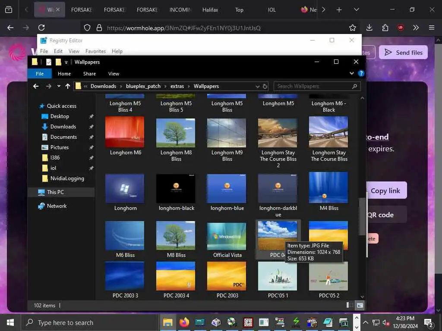Select the Longhorn M8 Bliss tree wallpaper
The height and width of the screenshot is (331, 442).
pos(176,133)
